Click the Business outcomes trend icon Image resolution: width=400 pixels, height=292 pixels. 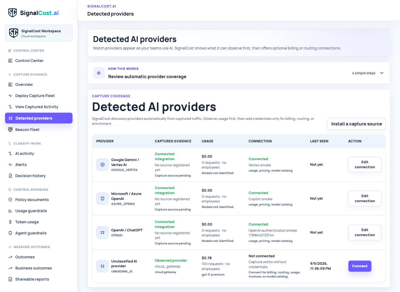click(x=10, y=268)
